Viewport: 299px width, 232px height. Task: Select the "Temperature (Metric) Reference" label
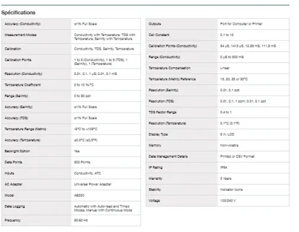click(172, 79)
